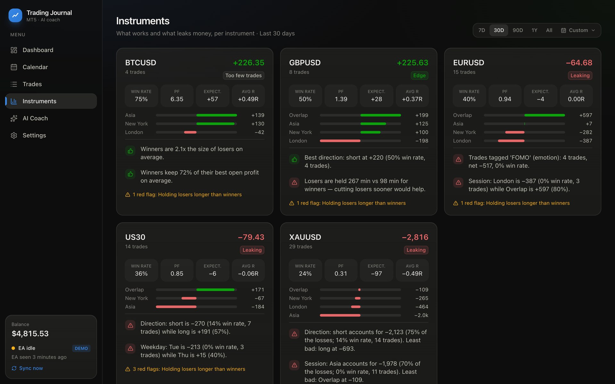Go to the Trades page
The image size is (615, 384).
point(51,84)
